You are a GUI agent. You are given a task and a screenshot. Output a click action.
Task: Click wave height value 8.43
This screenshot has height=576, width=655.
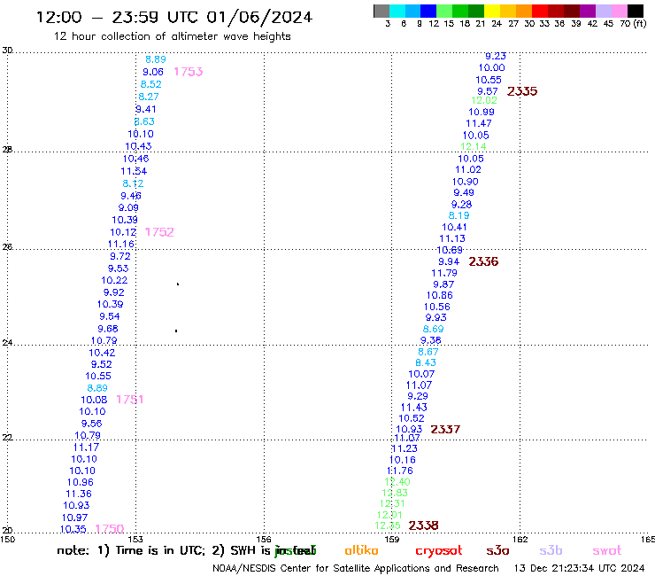426,362
